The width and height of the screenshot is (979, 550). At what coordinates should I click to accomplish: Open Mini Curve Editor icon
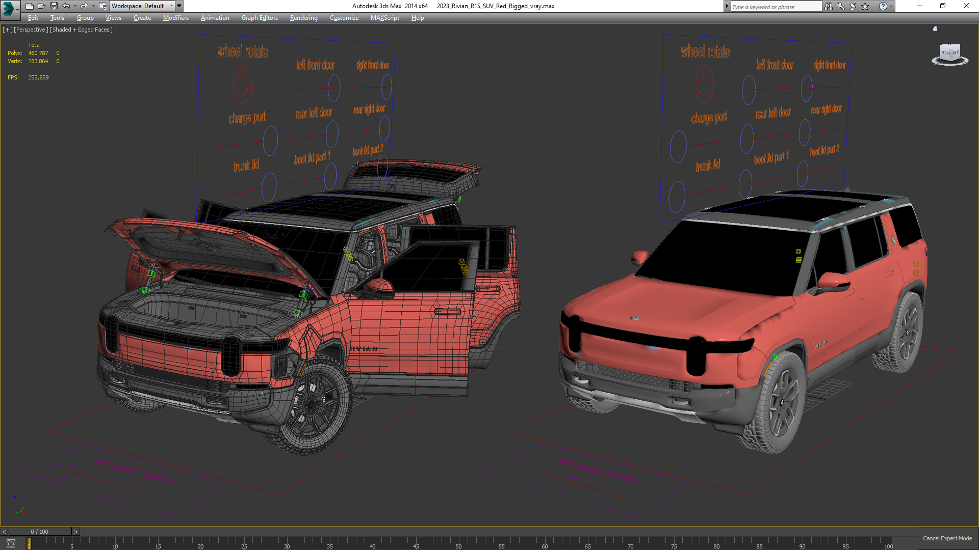point(11,543)
